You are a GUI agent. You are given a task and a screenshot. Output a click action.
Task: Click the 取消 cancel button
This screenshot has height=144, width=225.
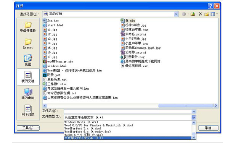coord(208,128)
